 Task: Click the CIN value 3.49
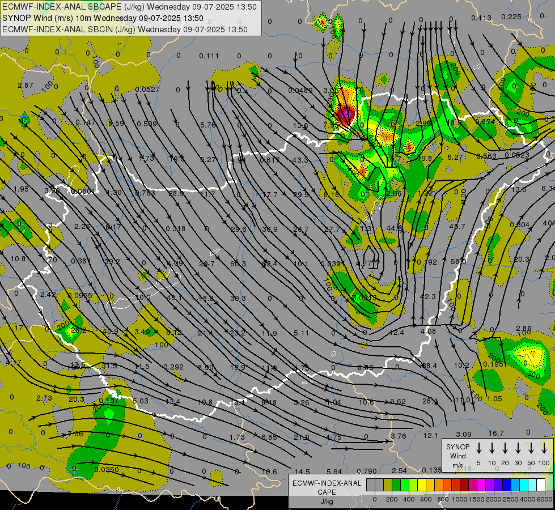click(142, 331)
